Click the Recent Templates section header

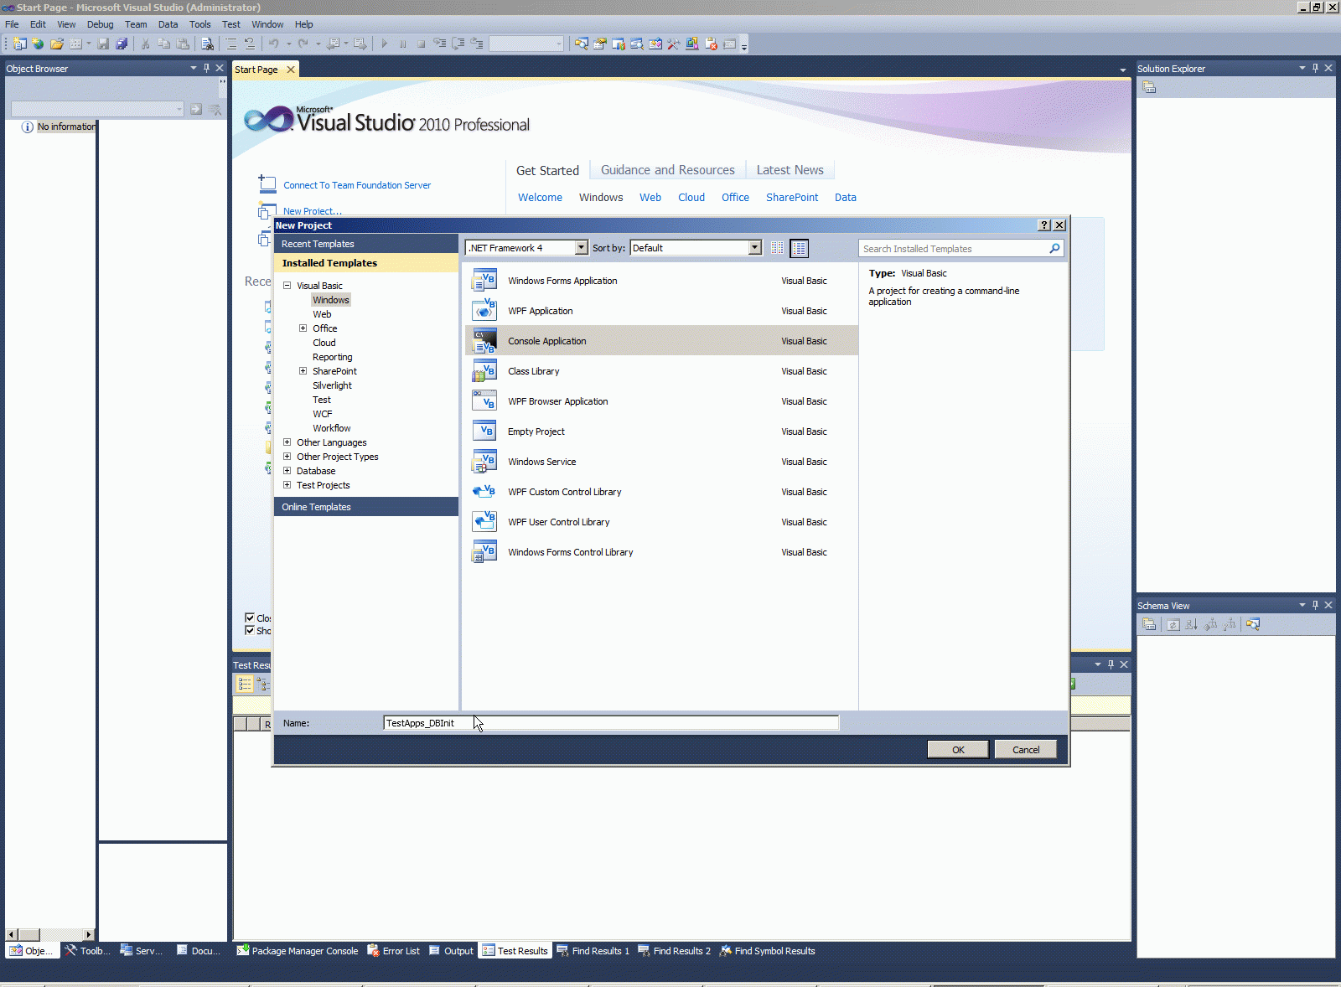coord(366,244)
